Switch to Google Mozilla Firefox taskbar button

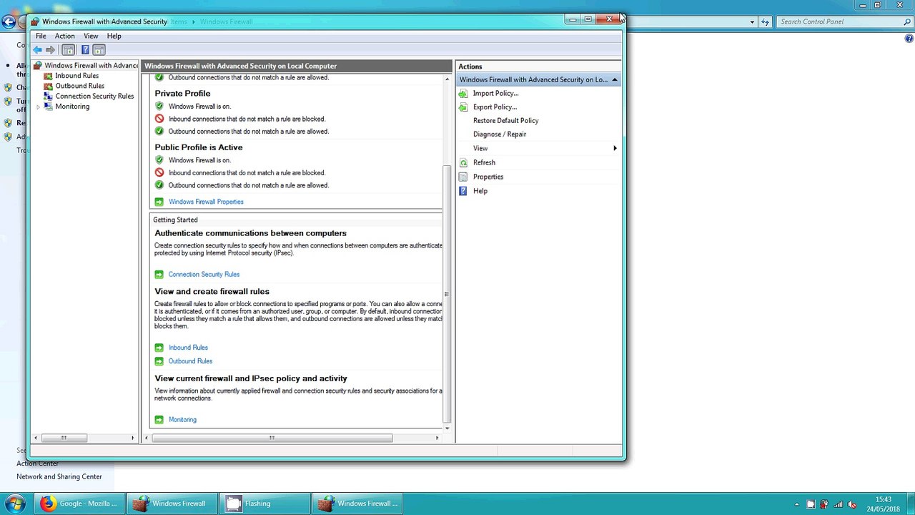79,504
